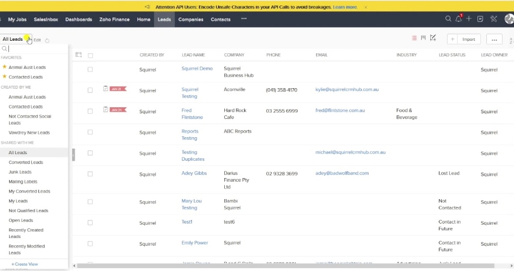Tick checkbox for Squirrel Demo row
The image size is (514, 271).
90,70
